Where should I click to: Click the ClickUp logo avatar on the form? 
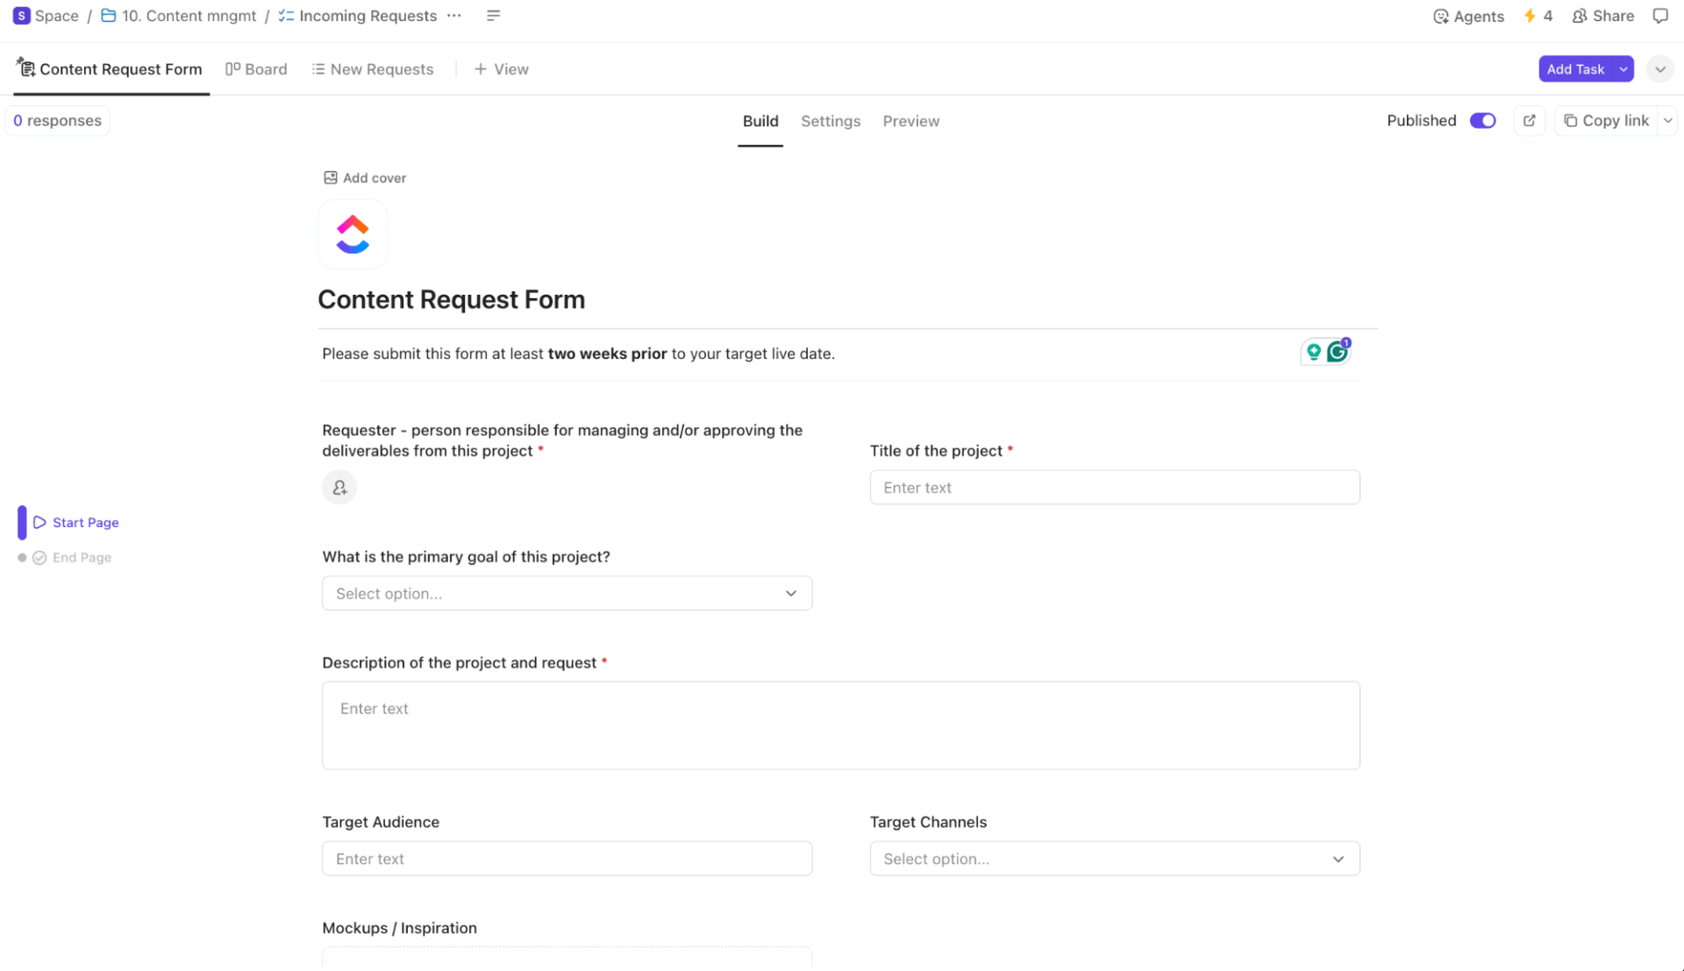(x=353, y=233)
